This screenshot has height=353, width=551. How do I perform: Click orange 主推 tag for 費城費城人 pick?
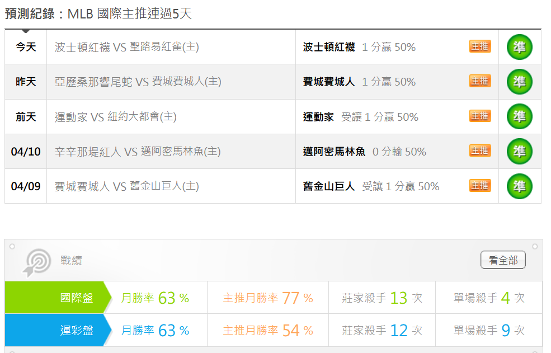479,81
